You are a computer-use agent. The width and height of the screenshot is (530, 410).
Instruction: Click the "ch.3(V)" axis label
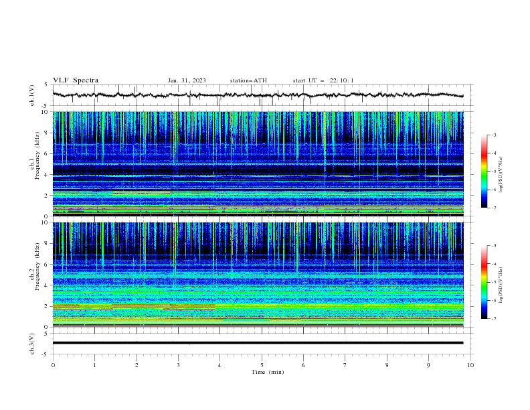point(32,344)
